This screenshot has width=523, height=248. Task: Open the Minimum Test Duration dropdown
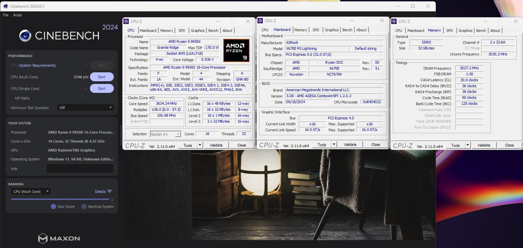click(85, 108)
